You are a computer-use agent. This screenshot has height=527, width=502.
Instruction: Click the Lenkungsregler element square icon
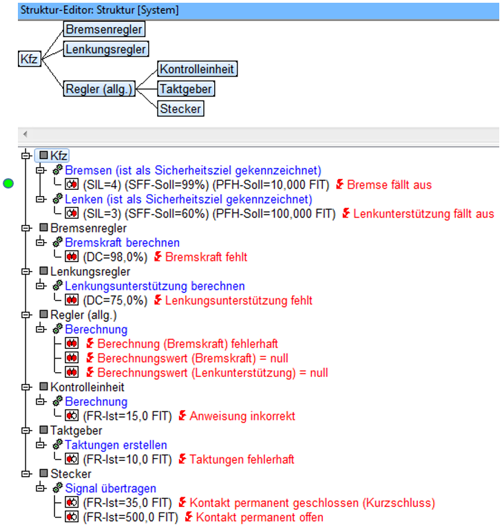tap(44, 270)
